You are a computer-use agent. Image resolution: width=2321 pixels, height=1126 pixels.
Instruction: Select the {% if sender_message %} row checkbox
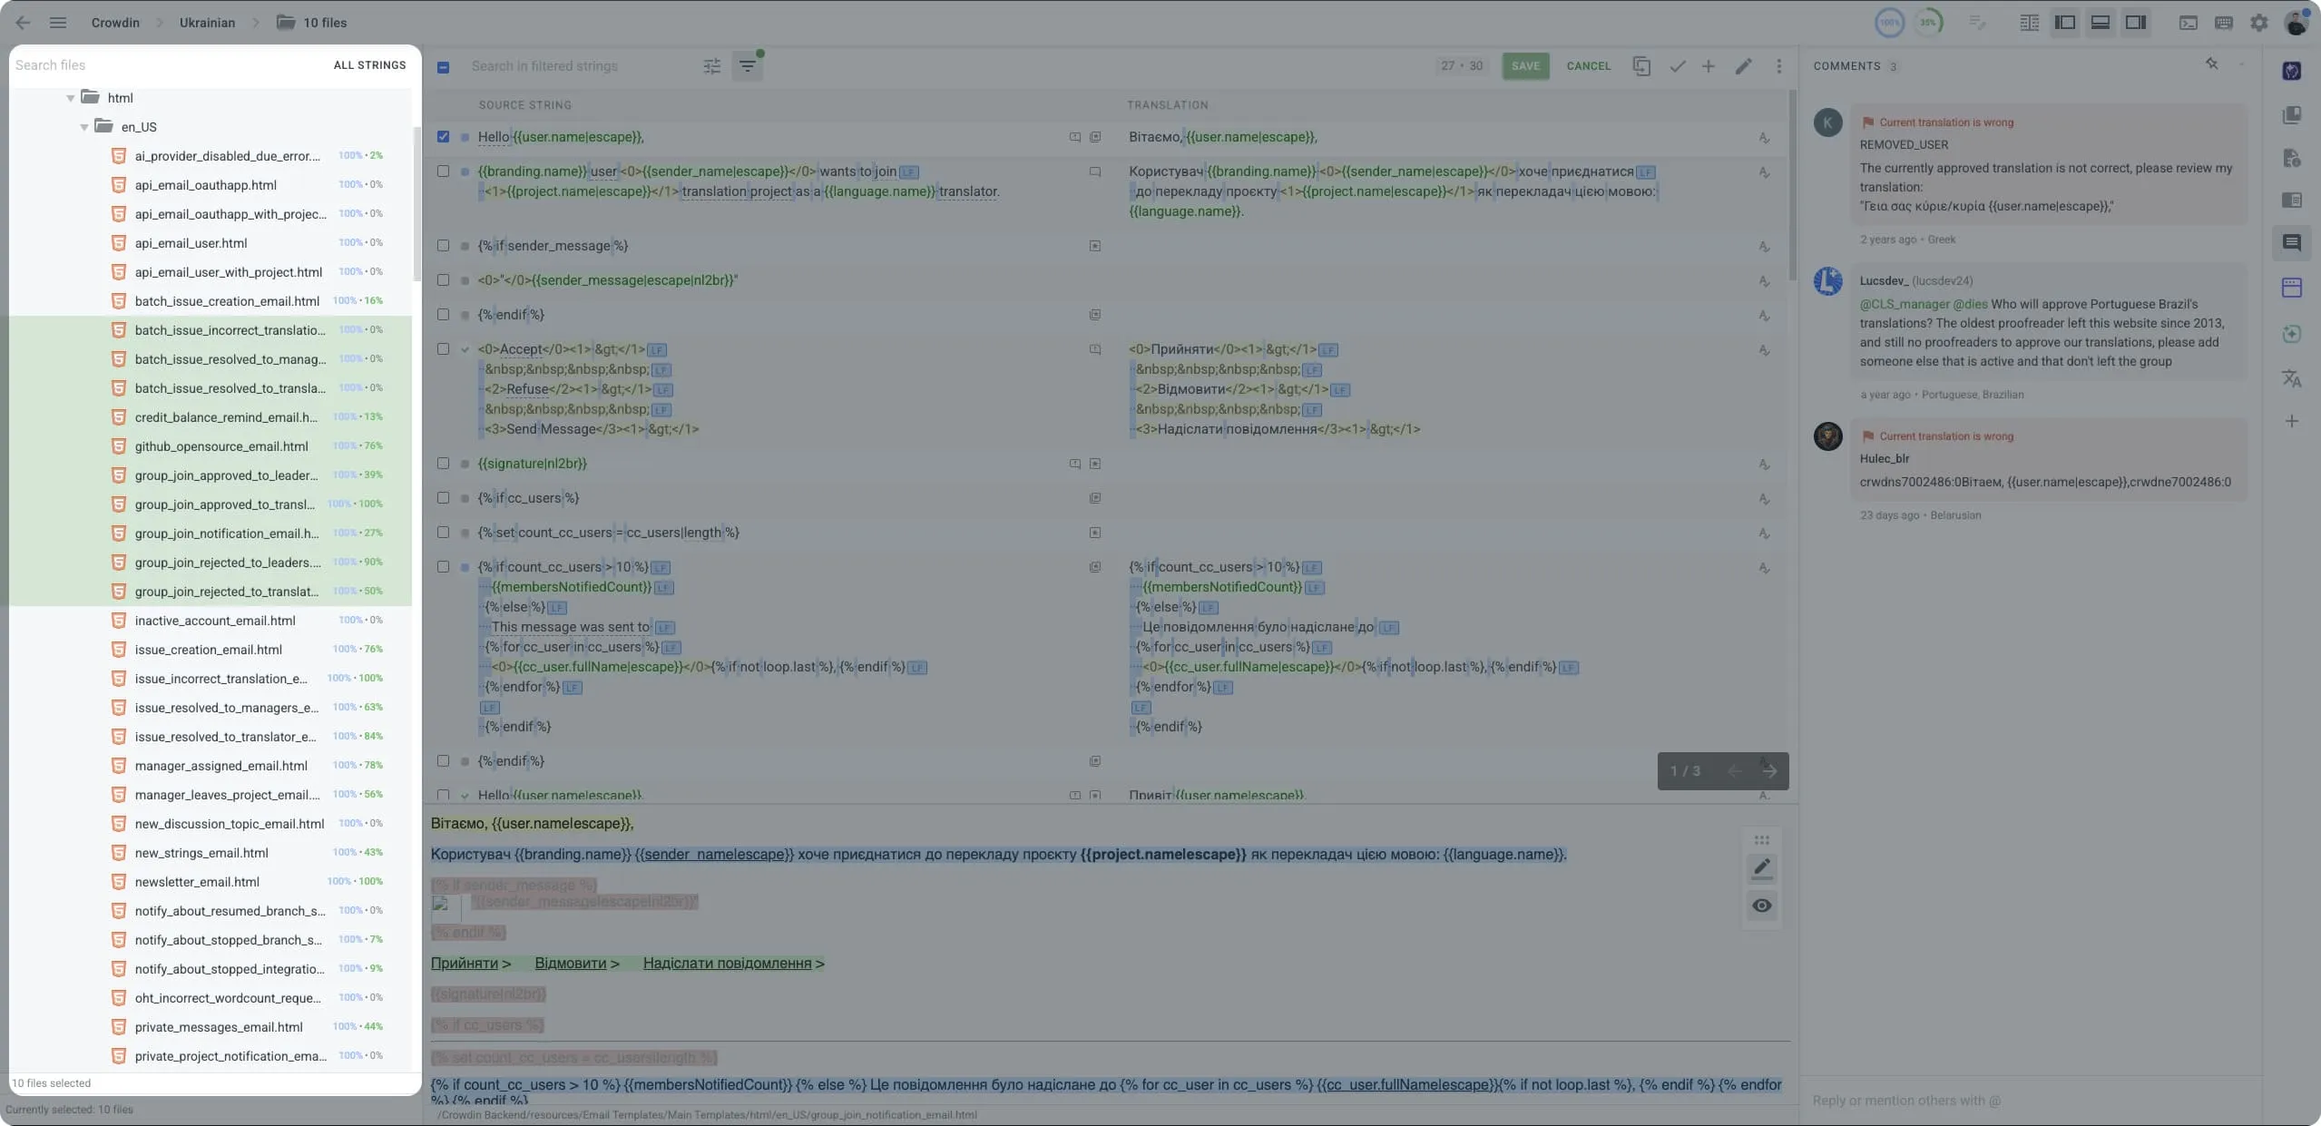(x=443, y=245)
